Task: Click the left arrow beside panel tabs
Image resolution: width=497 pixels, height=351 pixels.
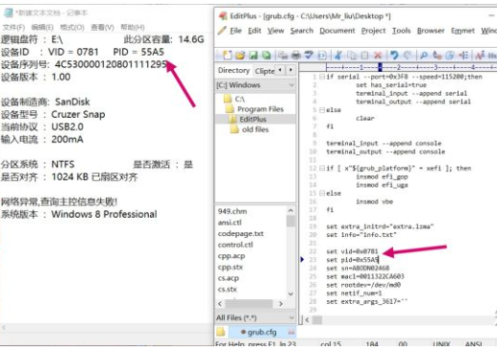Action: tap(281, 69)
